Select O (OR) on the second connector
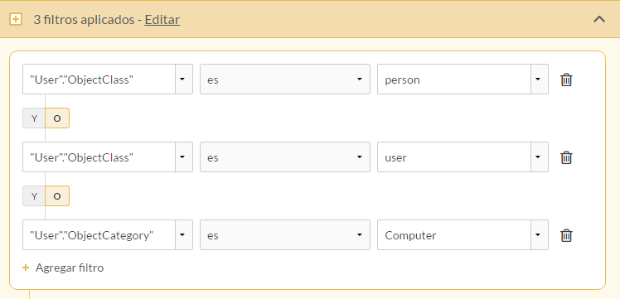This screenshot has height=299, width=620. click(57, 196)
